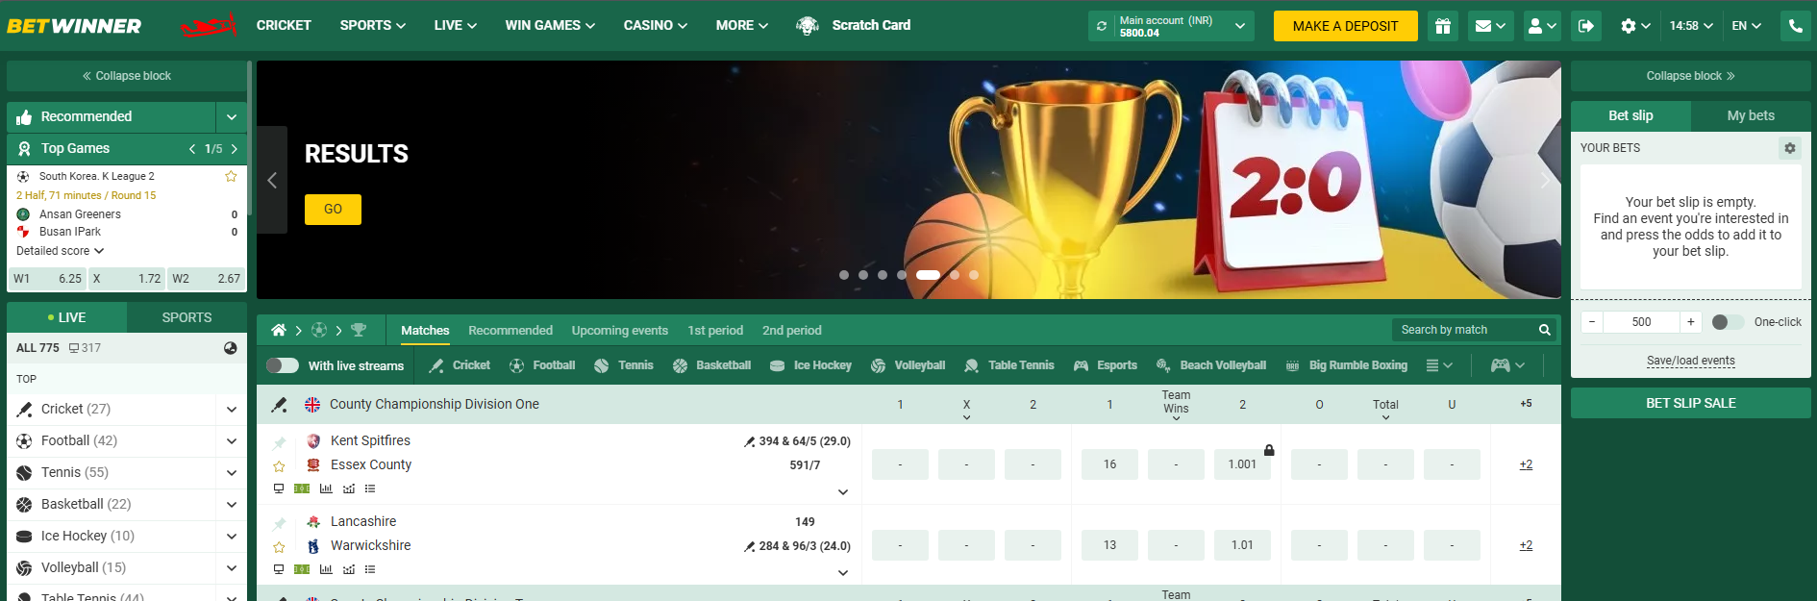Open bet slip settings gear
This screenshot has height=601, width=1817.
click(x=1789, y=148)
